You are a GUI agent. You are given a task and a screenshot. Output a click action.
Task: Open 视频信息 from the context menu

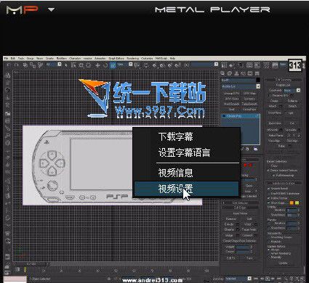[175, 173]
